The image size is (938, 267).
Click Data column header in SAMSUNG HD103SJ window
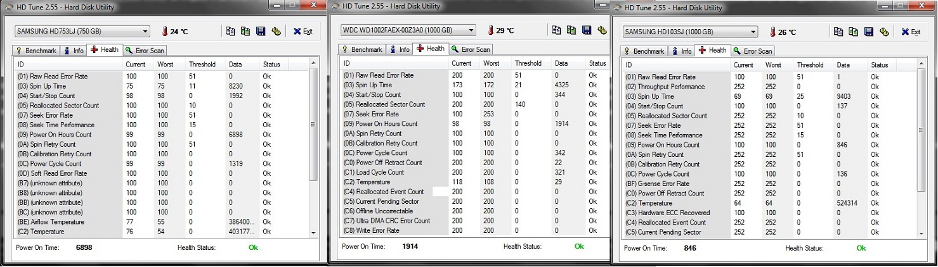(850, 65)
